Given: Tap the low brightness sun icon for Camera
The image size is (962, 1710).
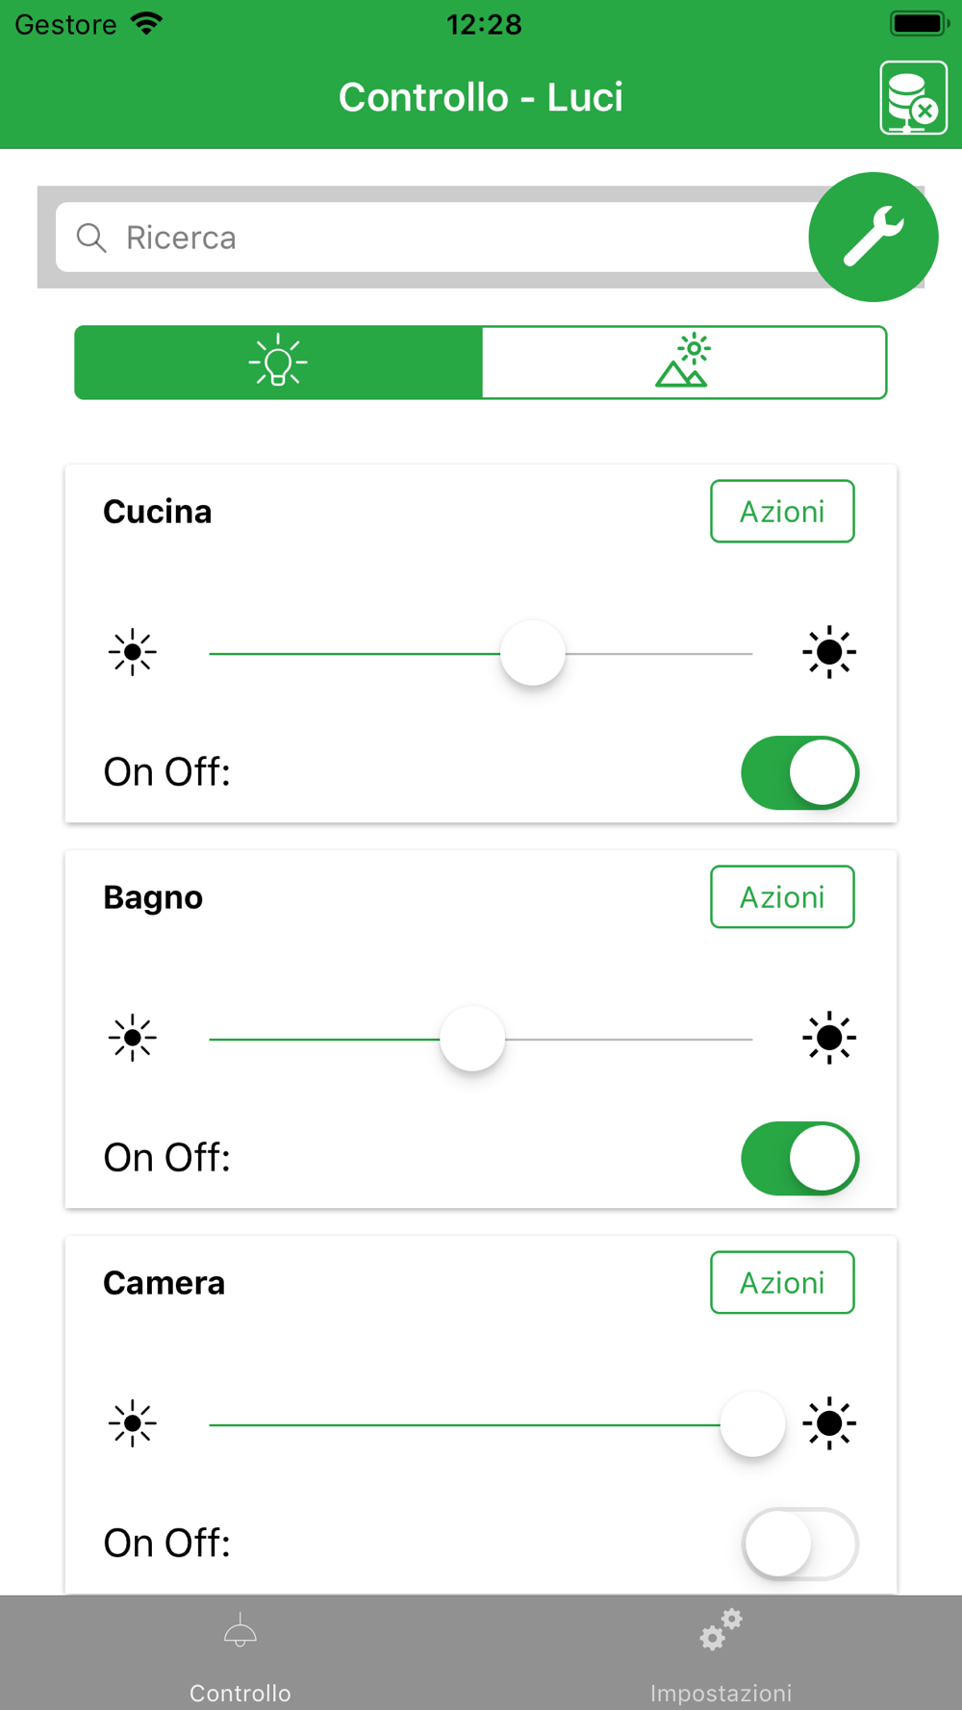Looking at the screenshot, I should click(133, 1424).
